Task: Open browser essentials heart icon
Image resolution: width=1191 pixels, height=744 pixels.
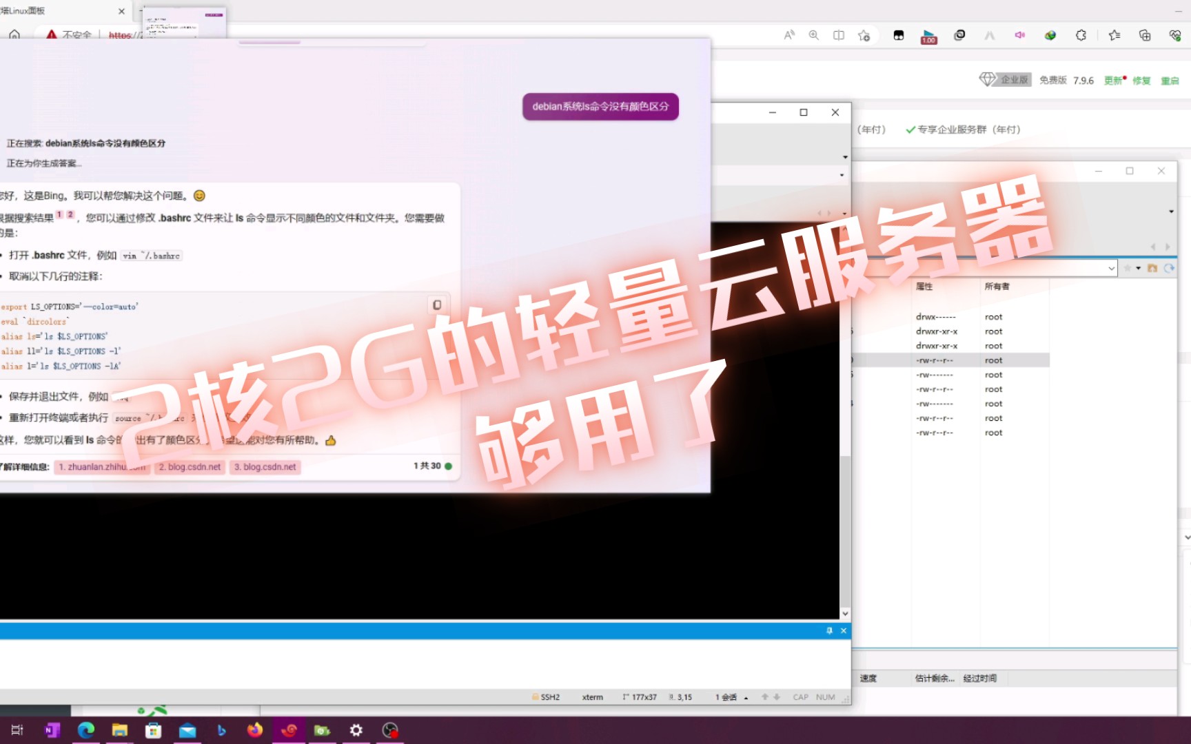Action: tap(1175, 35)
